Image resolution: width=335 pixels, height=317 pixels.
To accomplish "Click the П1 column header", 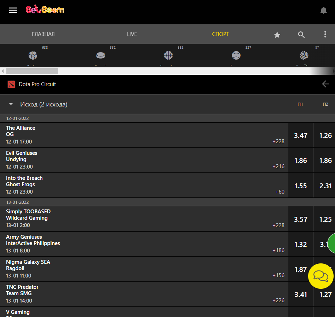I will tap(300, 104).
